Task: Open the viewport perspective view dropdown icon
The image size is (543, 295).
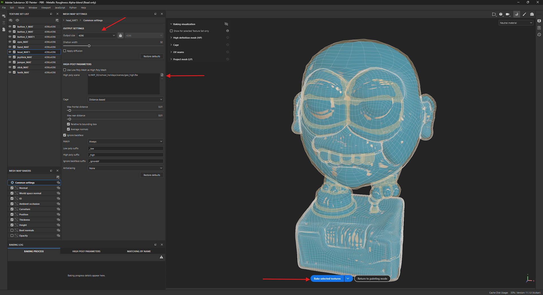Action: (494, 14)
